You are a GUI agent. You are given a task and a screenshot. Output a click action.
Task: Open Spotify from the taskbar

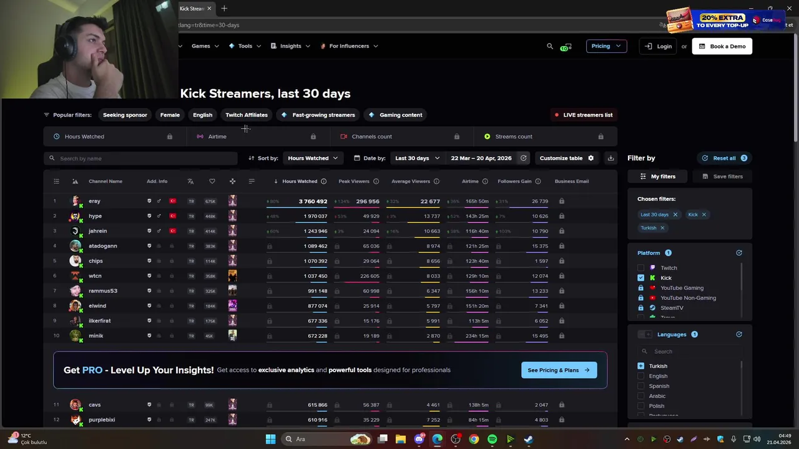(x=492, y=439)
